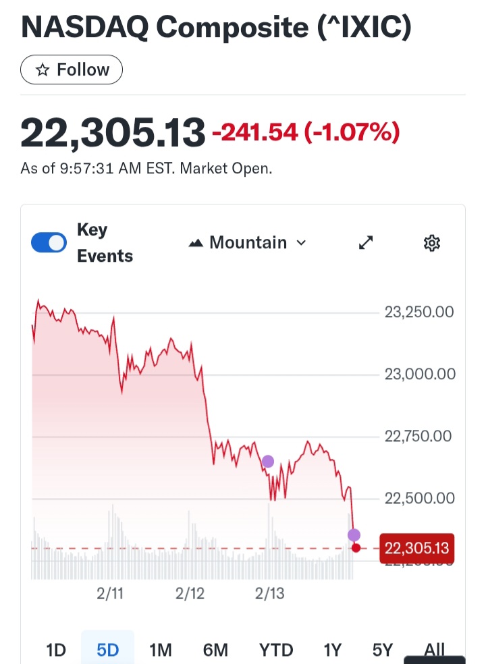Screen dimensions: 486x664
Task: Open chart settings gear
Action: [x=432, y=243]
